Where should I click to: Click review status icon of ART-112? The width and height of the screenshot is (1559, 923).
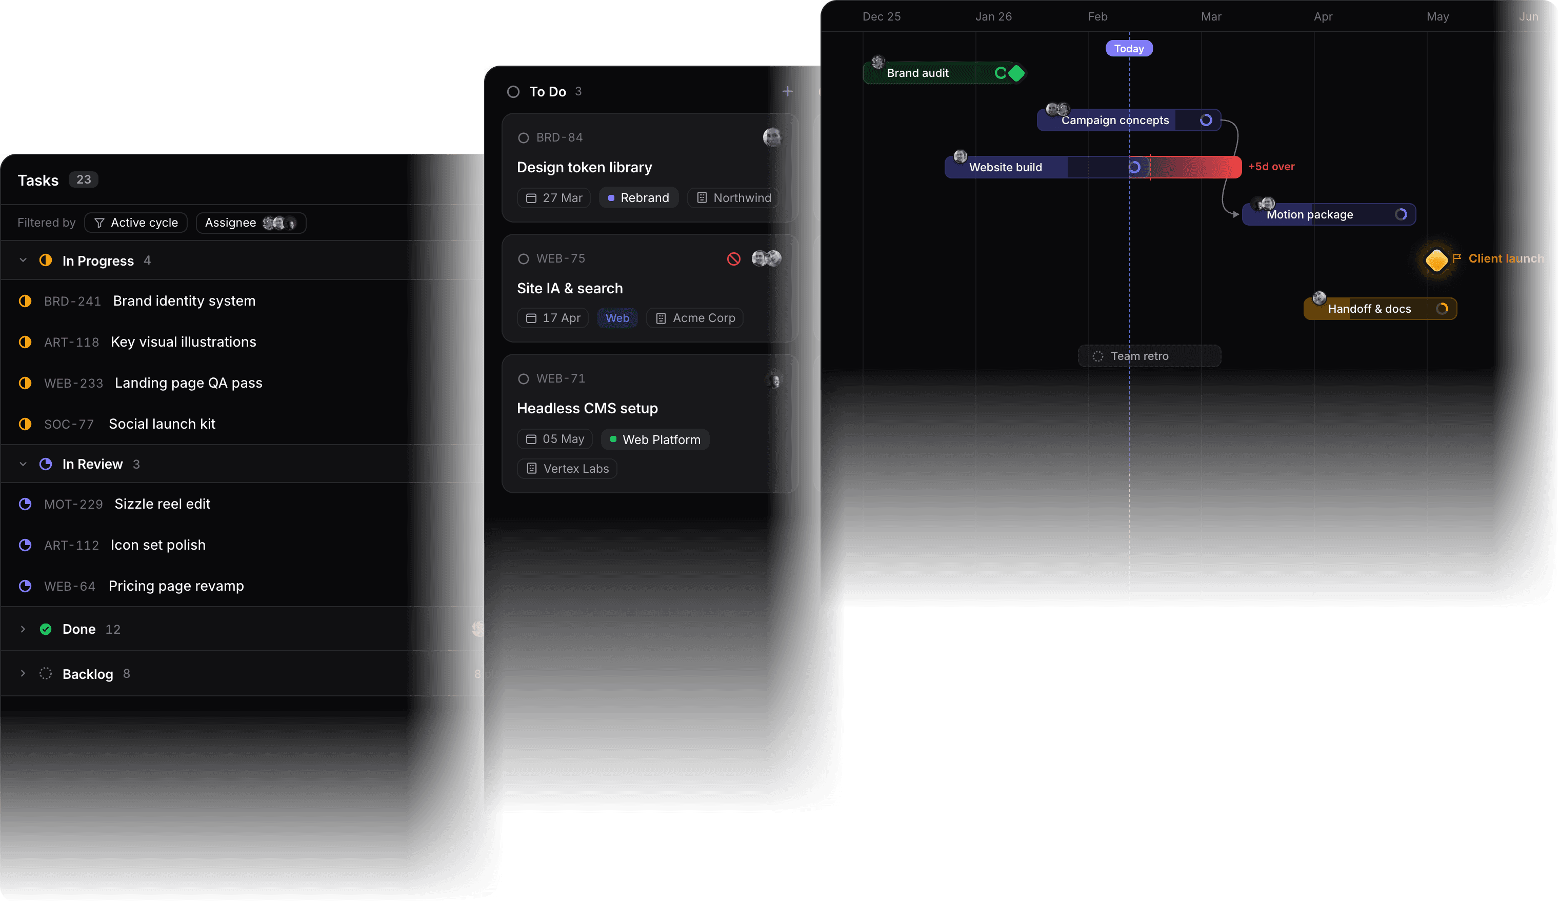25,545
